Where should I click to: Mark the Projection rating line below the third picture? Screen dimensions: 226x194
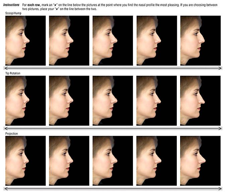[113, 189]
